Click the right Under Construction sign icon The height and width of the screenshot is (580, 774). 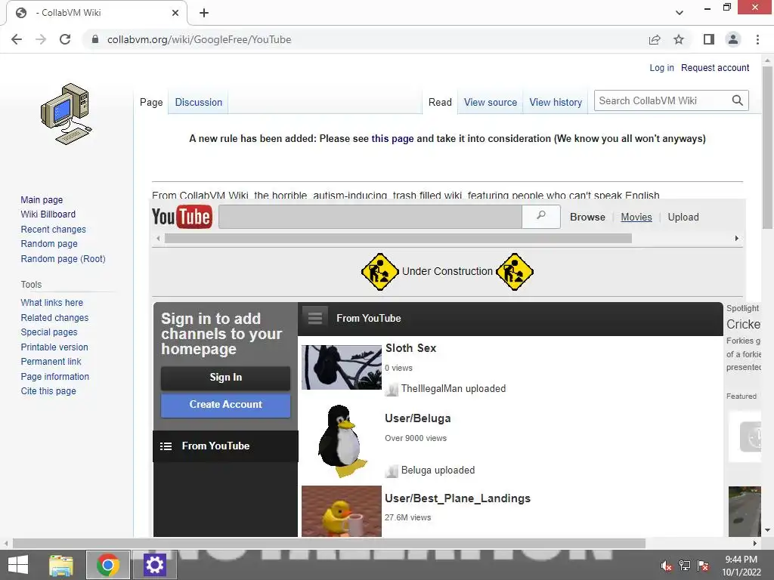point(514,272)
